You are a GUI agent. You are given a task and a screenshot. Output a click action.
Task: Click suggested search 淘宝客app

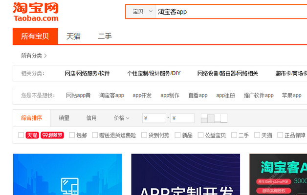(x=111, y=96)
